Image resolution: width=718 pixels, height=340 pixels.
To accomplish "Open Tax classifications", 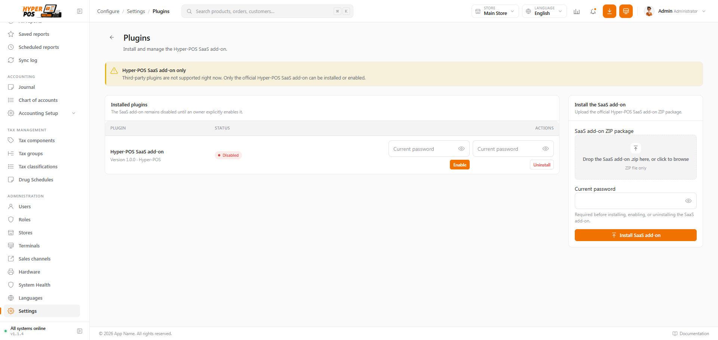I will tap(42, 167).
